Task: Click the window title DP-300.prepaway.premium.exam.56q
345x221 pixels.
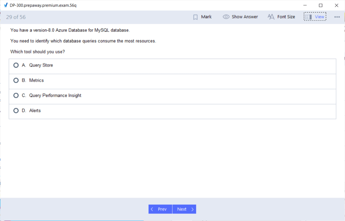Action: point(43,6)
